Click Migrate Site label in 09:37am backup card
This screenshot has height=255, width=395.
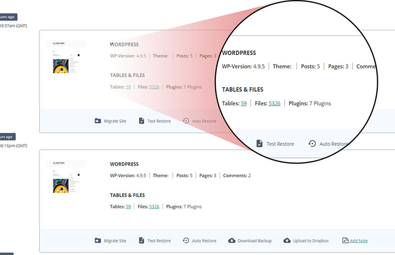115,121
